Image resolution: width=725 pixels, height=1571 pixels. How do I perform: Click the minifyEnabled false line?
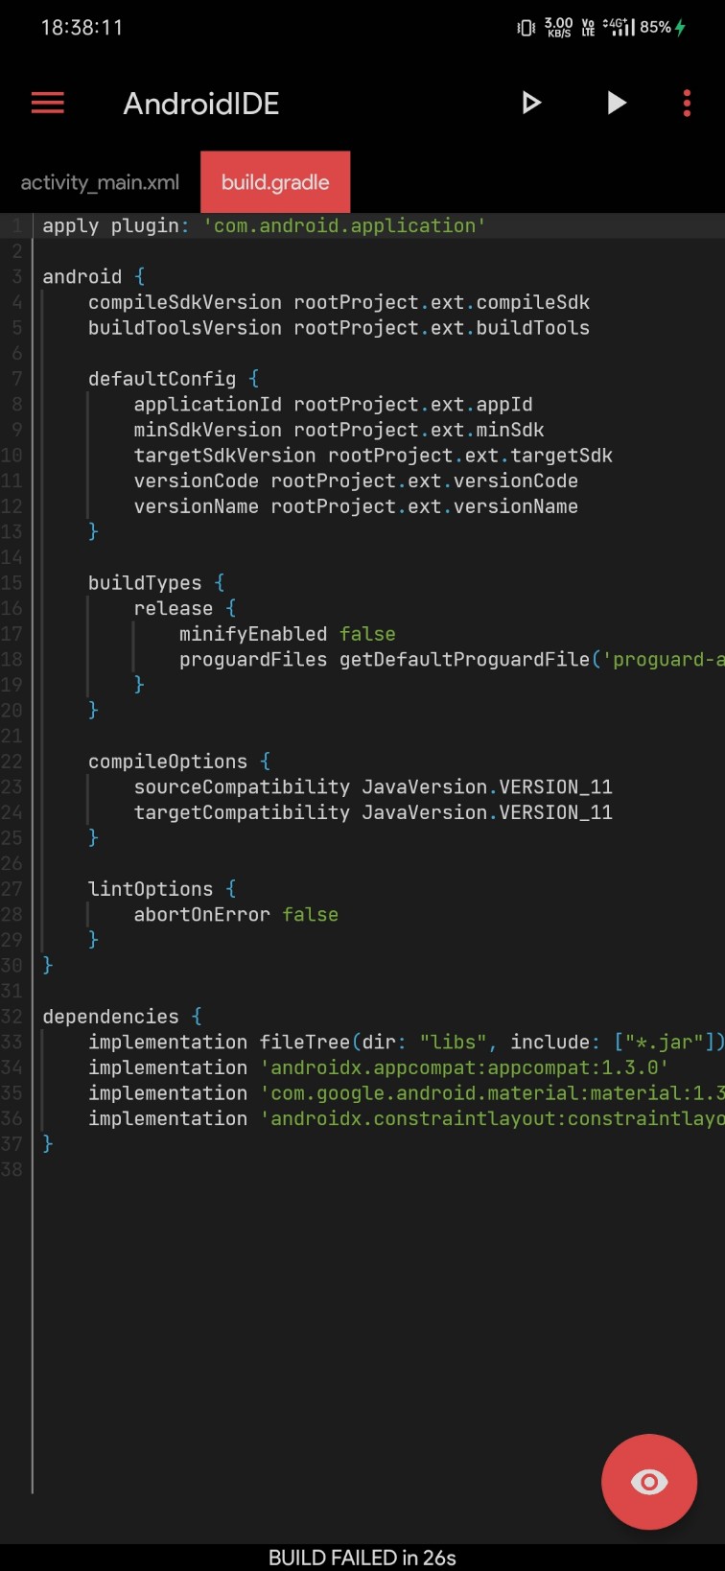(x=287, y=634)
